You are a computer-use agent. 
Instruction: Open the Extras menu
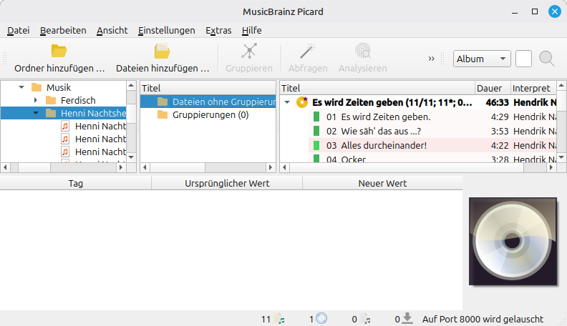pyautogui.click(x=218, y=30)
